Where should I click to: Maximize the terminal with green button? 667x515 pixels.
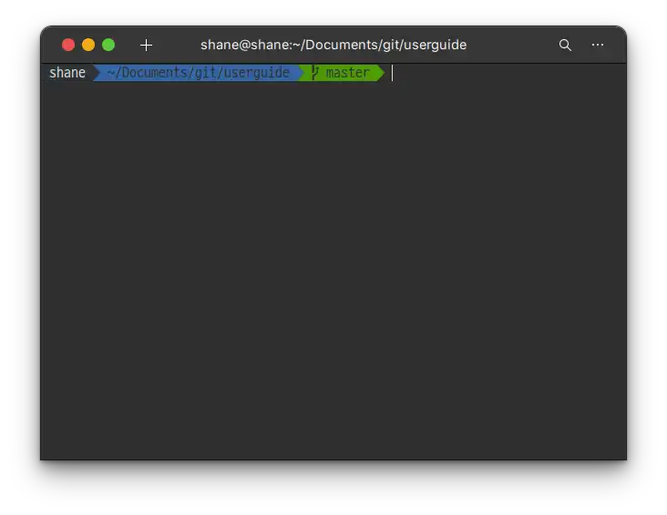pos(108,45)
